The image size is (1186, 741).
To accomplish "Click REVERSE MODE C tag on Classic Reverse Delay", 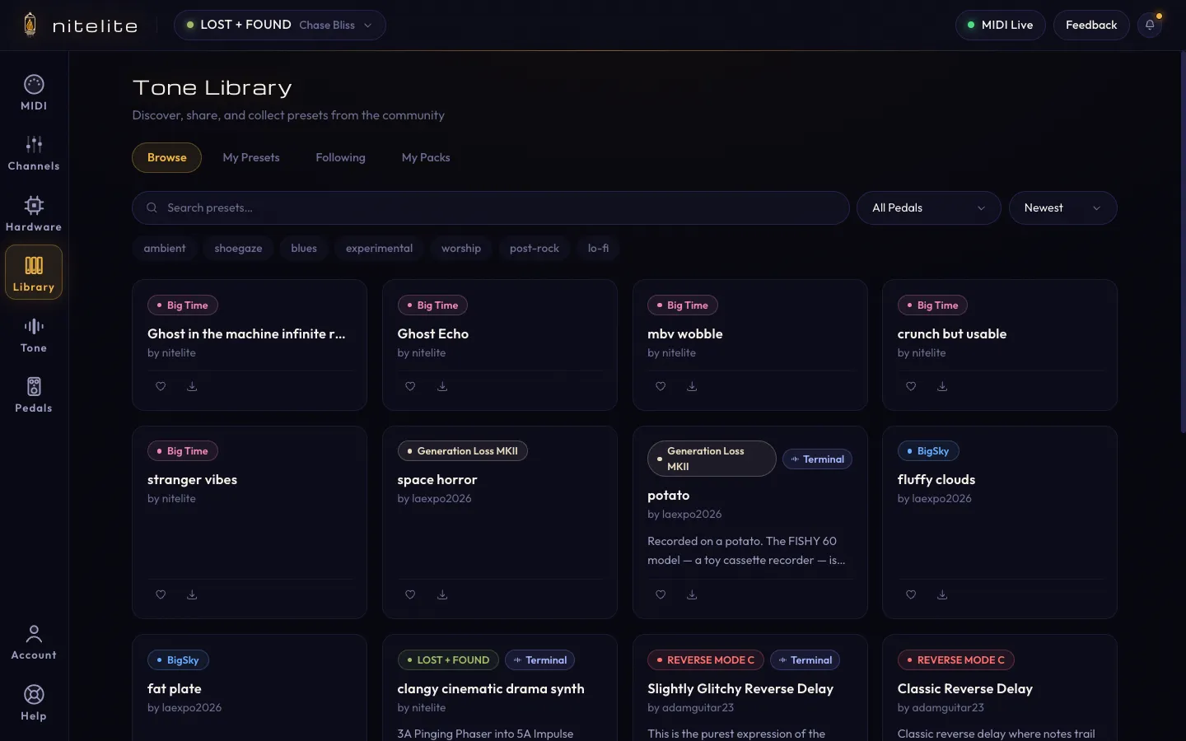I will 956,660.
